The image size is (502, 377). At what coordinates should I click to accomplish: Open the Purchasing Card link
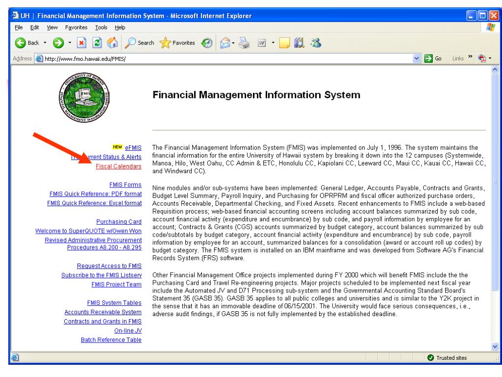(119, 222)
